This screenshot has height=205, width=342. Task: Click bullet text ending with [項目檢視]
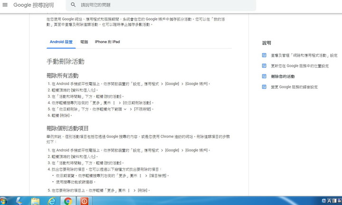tap(112, 176)
